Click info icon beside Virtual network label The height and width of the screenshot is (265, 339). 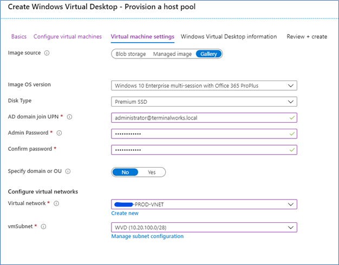click(56, 203)
